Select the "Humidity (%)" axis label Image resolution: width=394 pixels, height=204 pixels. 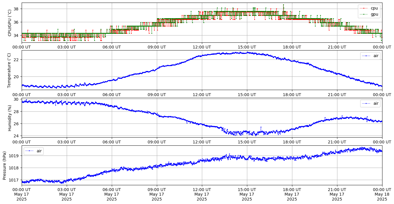point(10,118)
